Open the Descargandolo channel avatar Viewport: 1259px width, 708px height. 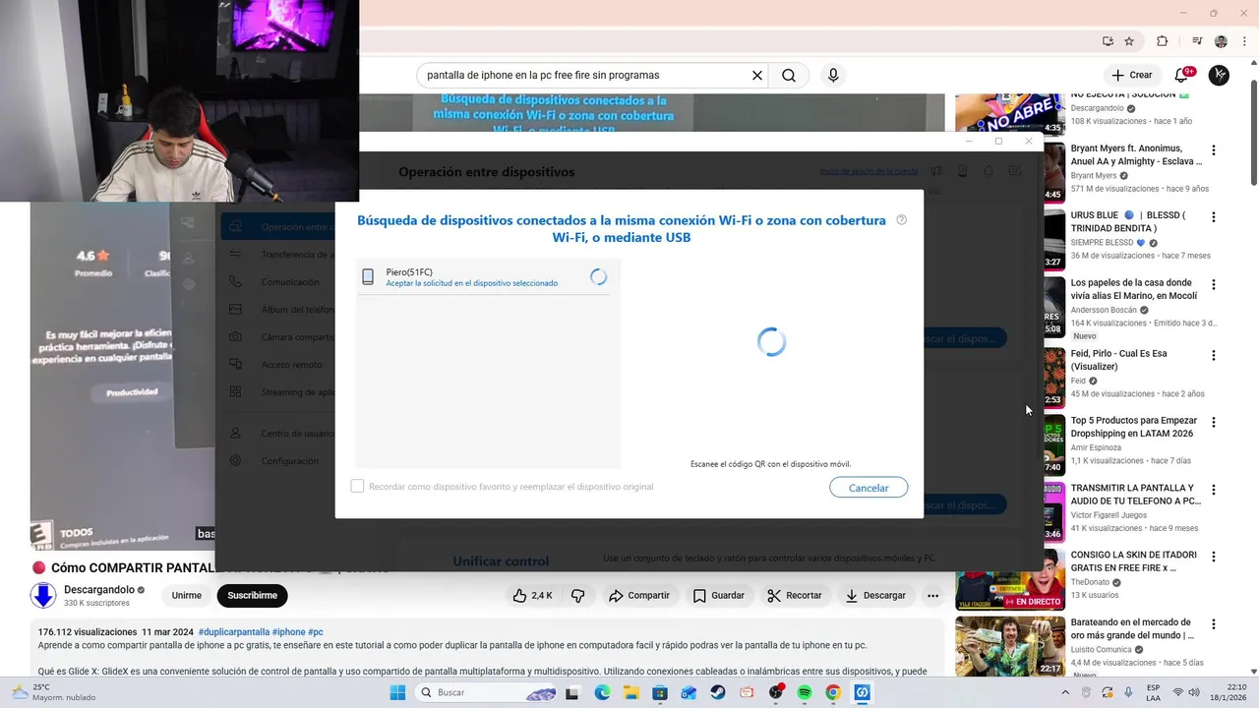pyautogui.click(x=43, y=595)
